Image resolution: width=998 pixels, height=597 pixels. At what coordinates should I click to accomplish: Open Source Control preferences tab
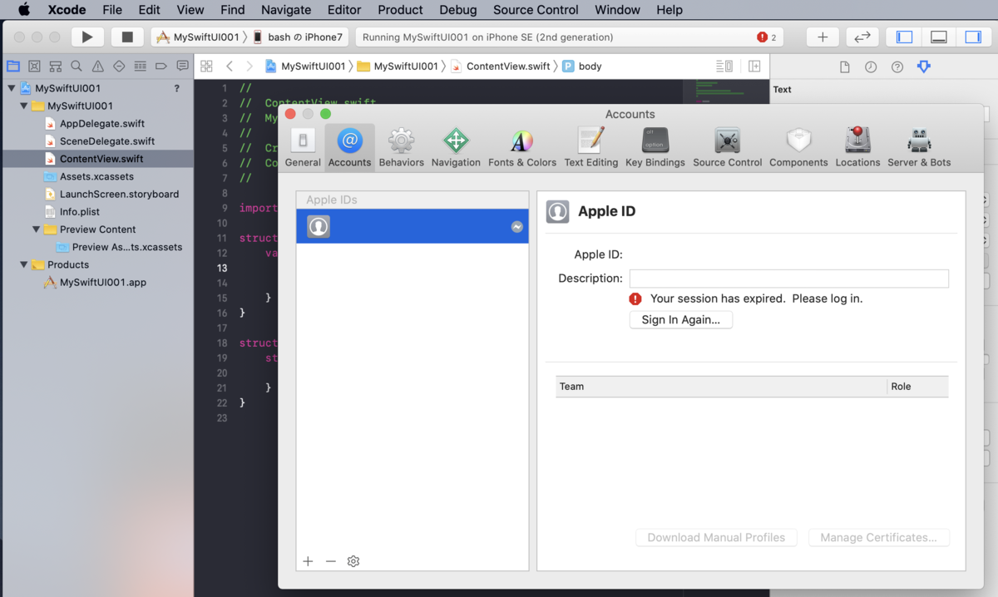728,148
